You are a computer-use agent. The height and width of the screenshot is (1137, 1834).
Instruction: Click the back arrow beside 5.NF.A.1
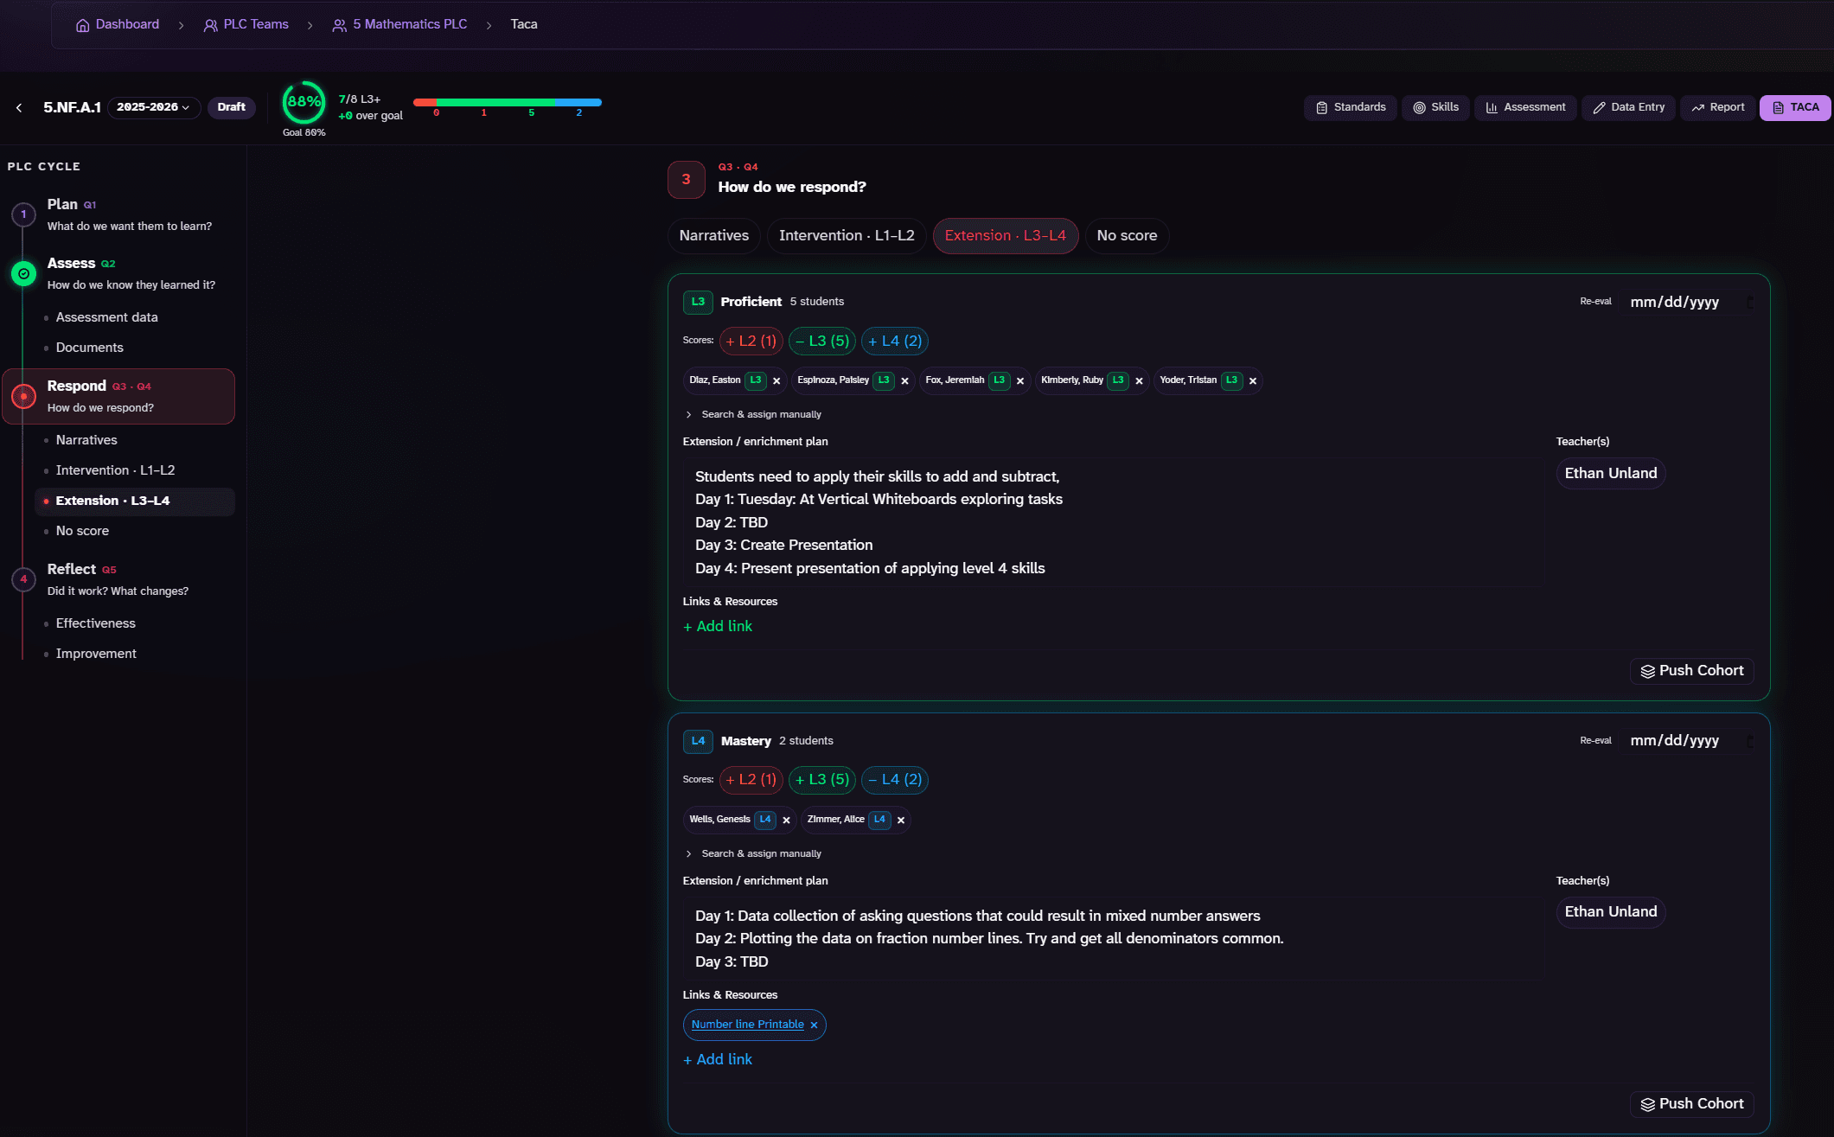tap(19, 107)
